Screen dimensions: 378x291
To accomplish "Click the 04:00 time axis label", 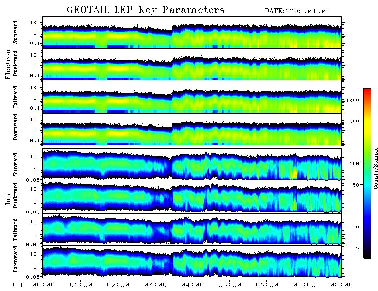I will tap(193, 285).
